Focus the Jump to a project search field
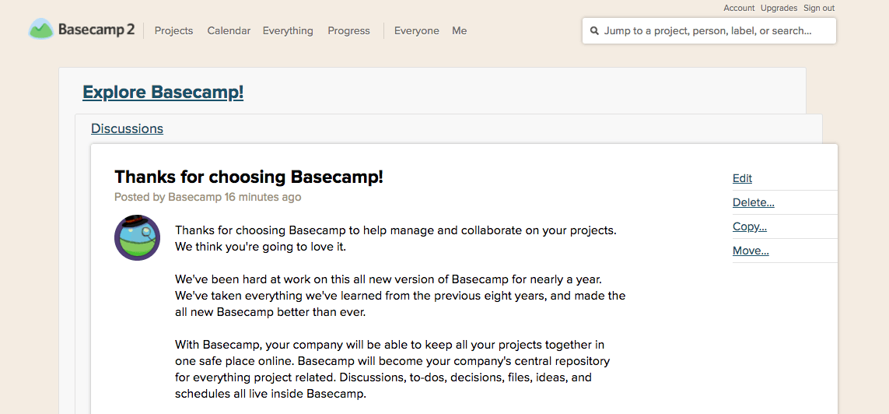The image size is (889, 414). click(x=709, y=30)
